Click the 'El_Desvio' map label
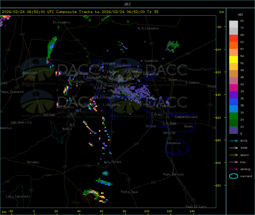Viewport: 255px width, 215px height. click(x=66, y=107)
